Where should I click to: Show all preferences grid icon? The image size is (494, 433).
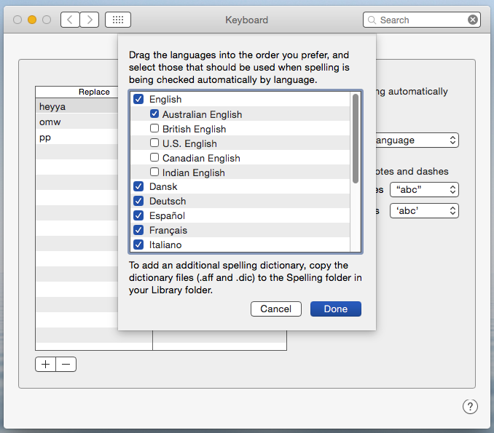(118, 20)
